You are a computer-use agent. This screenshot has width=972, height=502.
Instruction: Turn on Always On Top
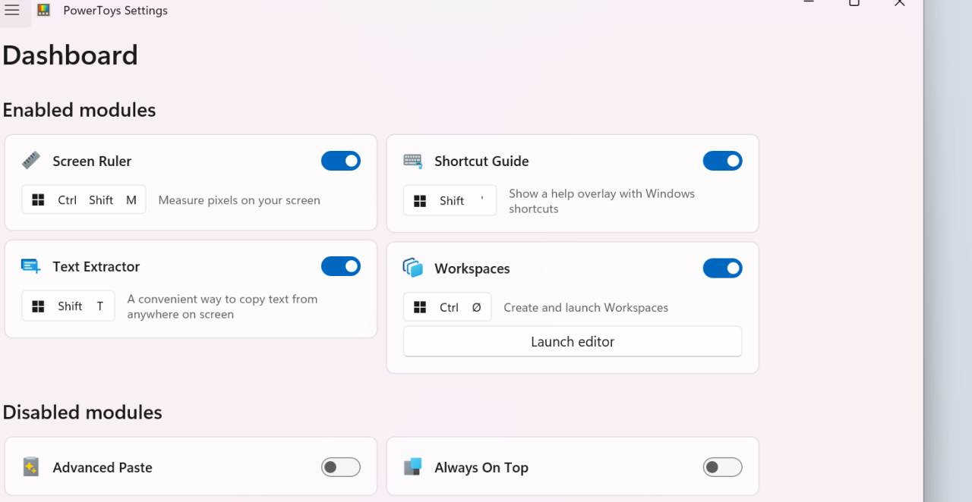pyautogui.click(x=722, y=467)
